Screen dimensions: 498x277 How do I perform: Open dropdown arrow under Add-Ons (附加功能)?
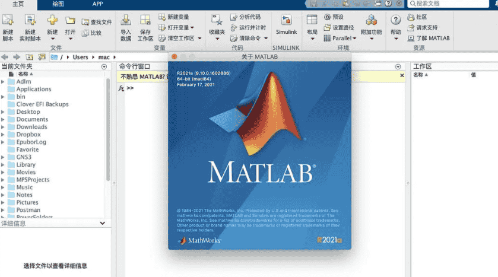372,39
